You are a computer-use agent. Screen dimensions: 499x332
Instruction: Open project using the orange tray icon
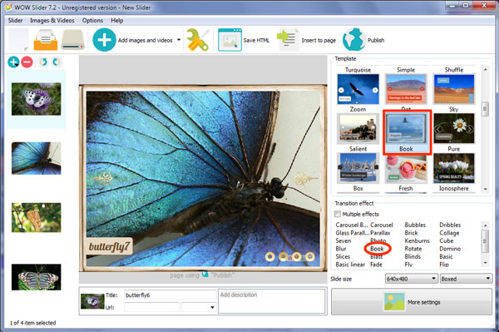[x=46, y=40]
